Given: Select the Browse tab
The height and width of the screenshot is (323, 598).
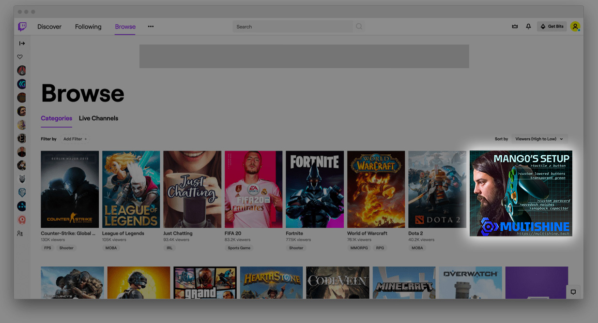Looking at the screenshot, I should click(x=125, y=27).
